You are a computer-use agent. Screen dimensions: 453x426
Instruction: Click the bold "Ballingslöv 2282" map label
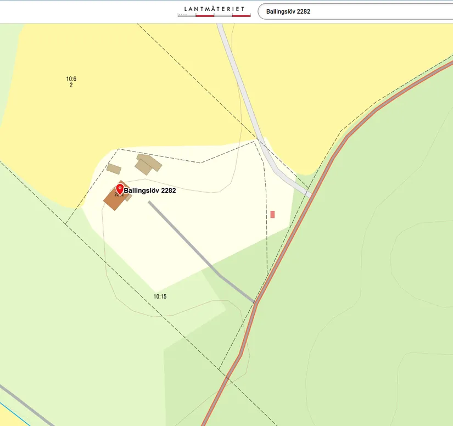click(150, 190)
